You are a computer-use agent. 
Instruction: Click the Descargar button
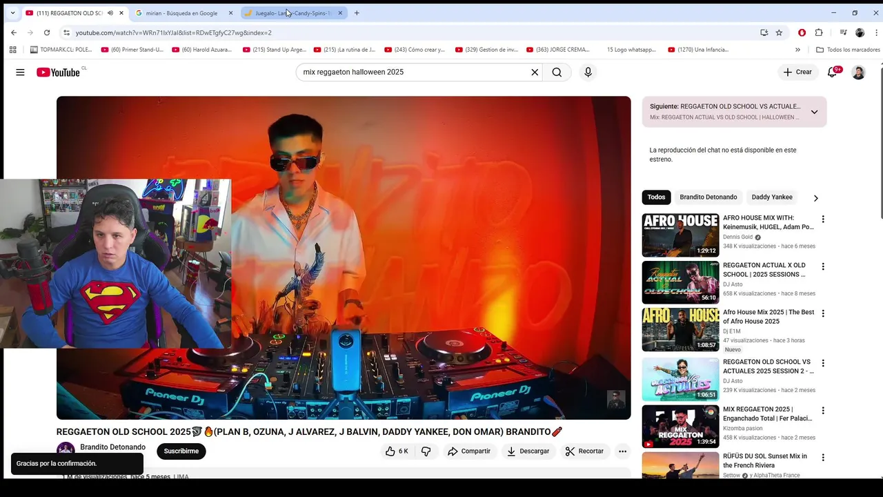click(x=528, y=451)
